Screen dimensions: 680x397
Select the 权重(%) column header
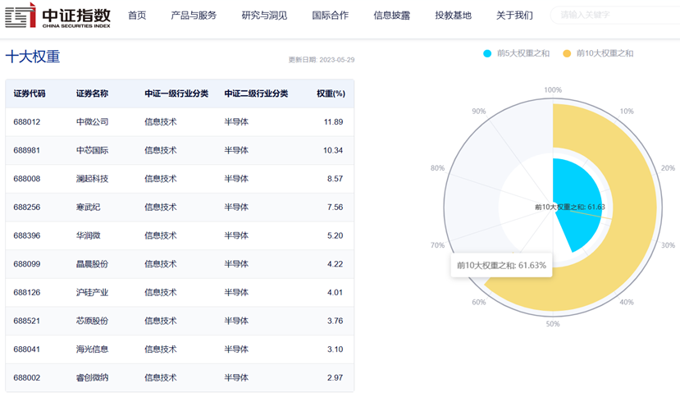[x=331, y=94]
